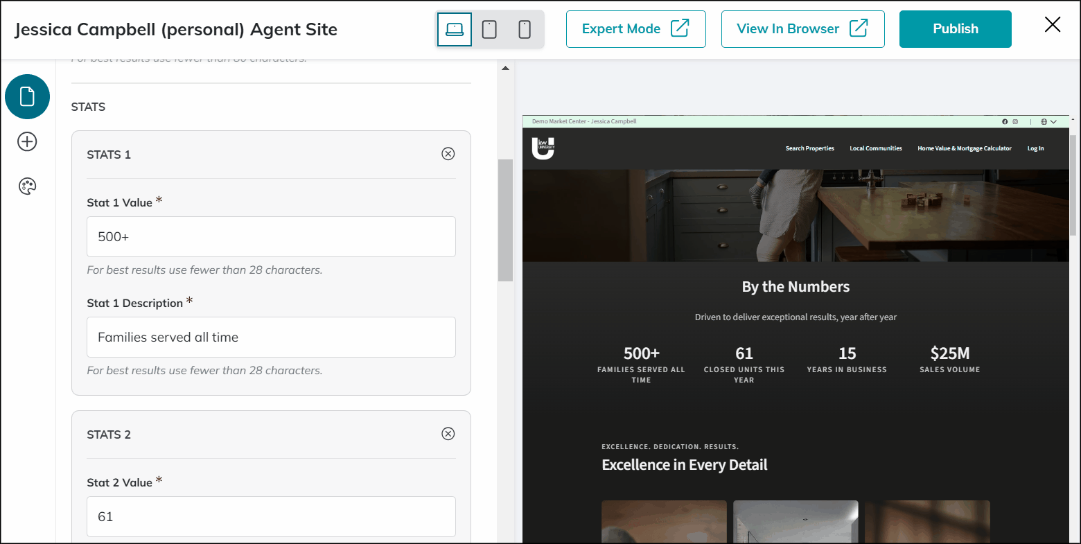Remove the STATS 2 card
The height and width of the screenshot is (544, 1081).
(x=448, y=434)
